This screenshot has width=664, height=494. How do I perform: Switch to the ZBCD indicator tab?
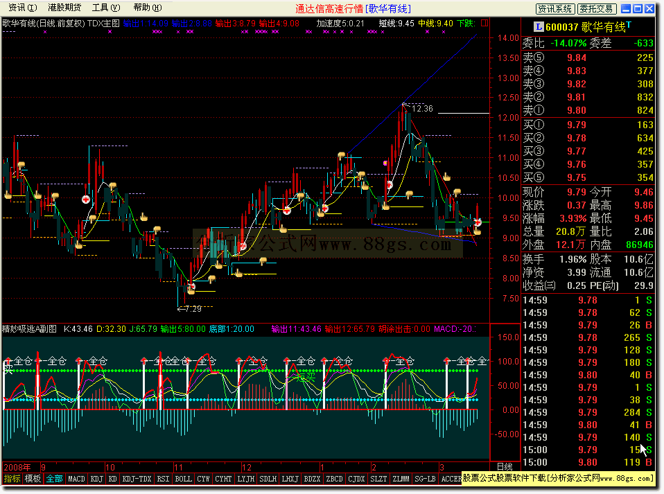pyautogui.click(x=334, y=479)
